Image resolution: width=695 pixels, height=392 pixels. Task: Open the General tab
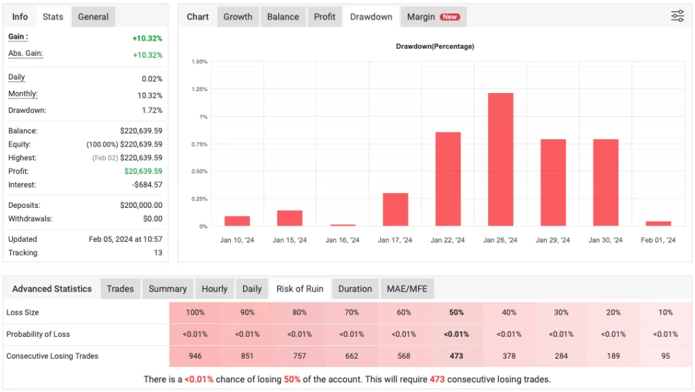pos(93,16)
